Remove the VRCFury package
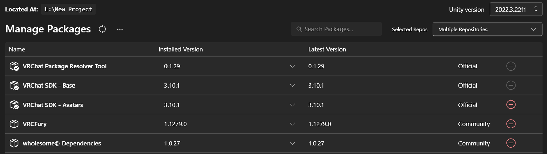This screenshot has height=154, width=547. point(511,124)
